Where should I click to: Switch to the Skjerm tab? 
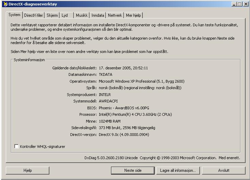coord(52,15)
